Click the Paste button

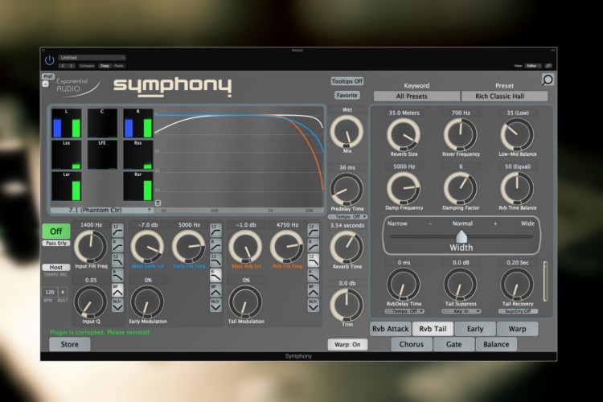coord(119,66)
